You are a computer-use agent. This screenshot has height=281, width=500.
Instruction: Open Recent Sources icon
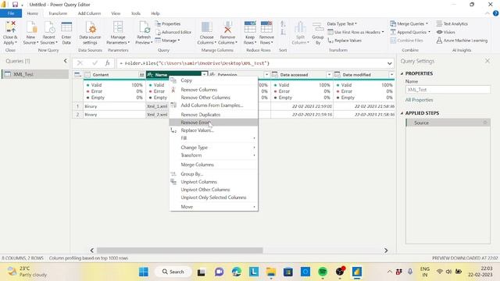[49, 27]
